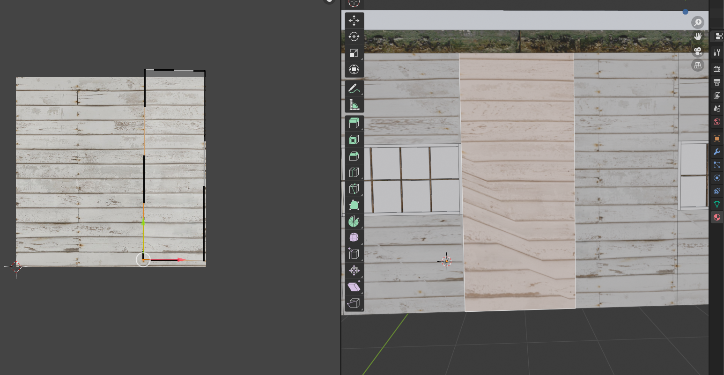The height and width of the screenshot is (375, 724).
Task: Open the Physics properties tab
Action: (717, 178)
